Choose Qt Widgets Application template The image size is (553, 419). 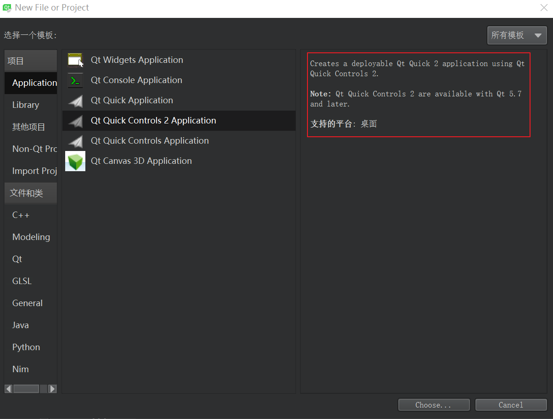pos(179,60)
